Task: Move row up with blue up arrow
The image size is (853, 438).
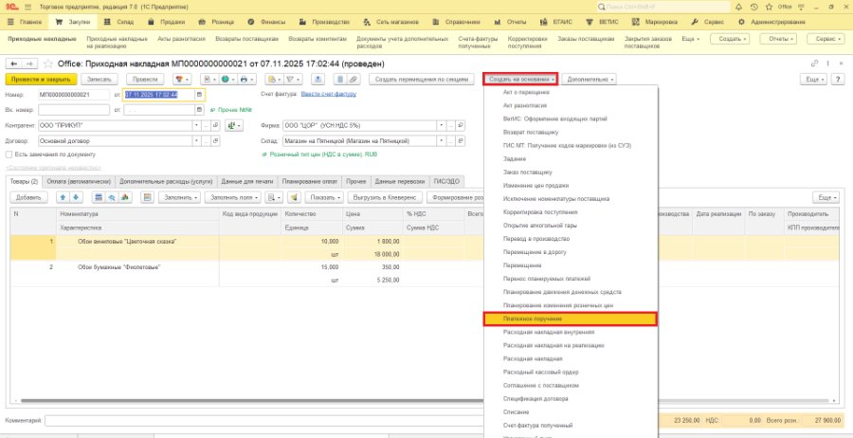Action: 63,197
